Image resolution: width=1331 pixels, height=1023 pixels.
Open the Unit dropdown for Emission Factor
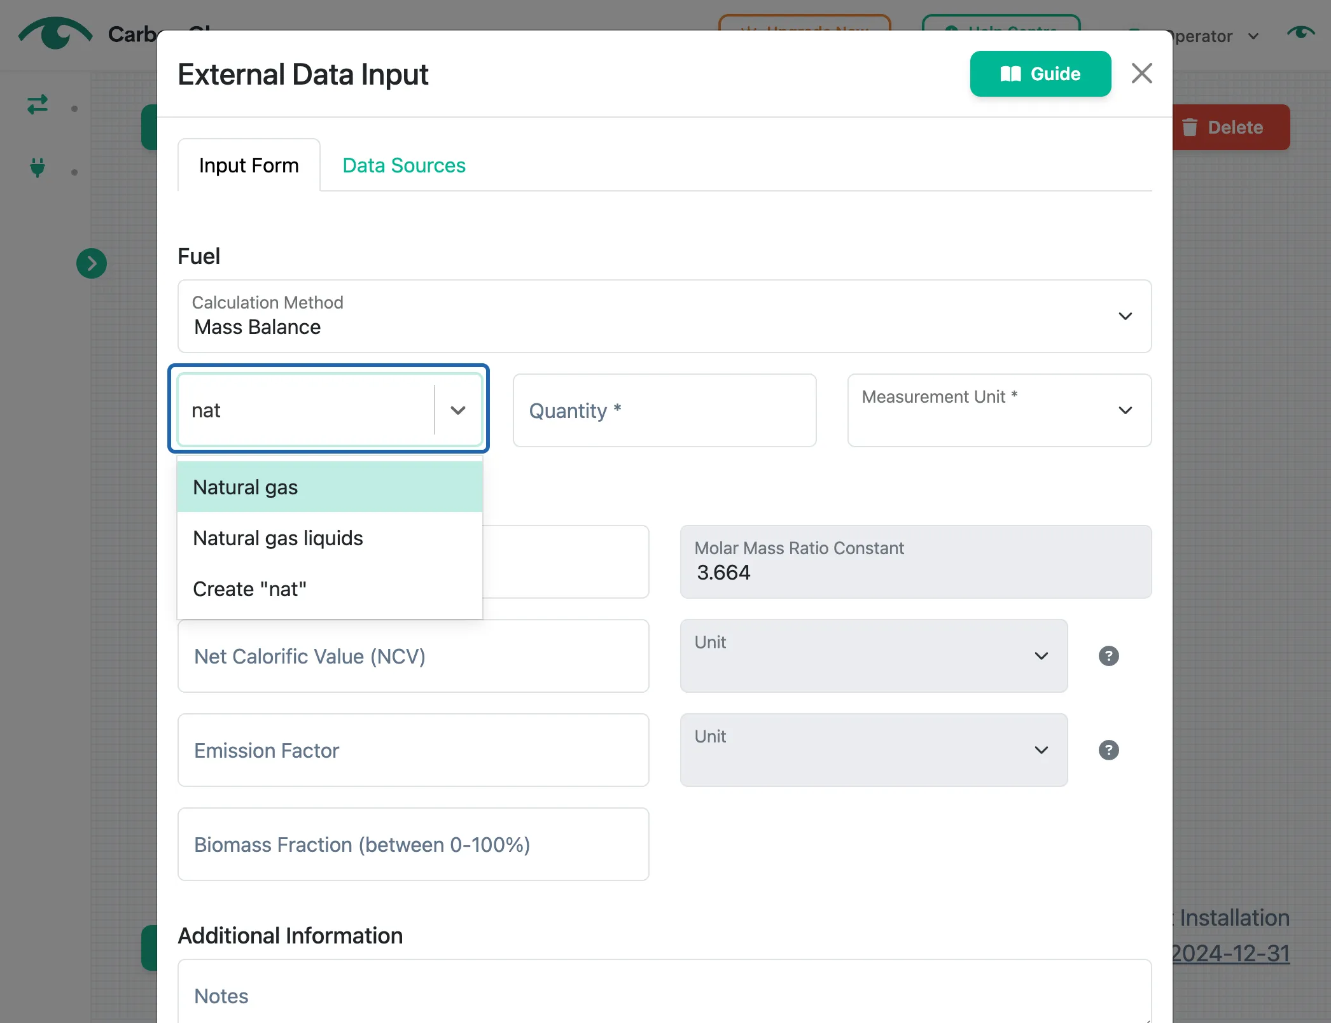(874, 750)
